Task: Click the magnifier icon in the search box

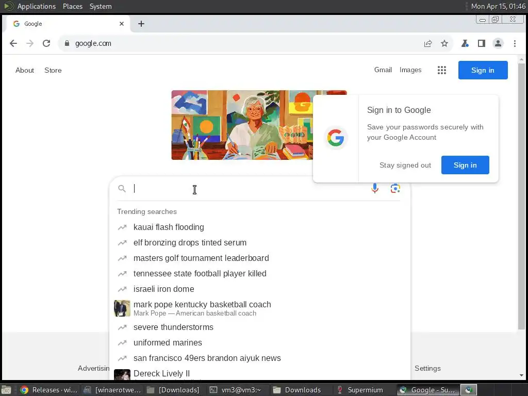Action: [x=122, y=189]
